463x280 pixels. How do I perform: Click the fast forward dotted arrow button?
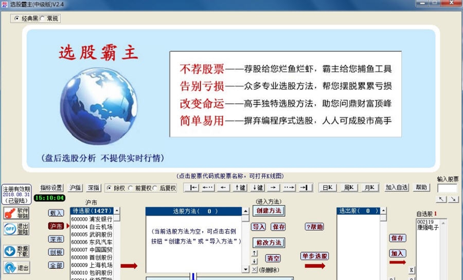pyautogui.click(x=289, y=188)
